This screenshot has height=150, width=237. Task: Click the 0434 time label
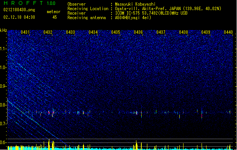point(93,32)
